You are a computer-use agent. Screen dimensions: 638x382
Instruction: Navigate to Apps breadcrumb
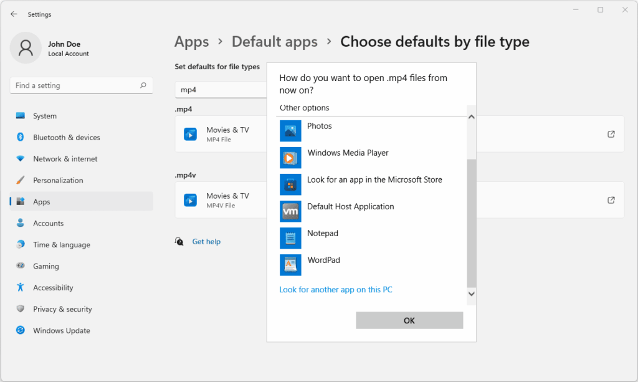coord(192,42)
